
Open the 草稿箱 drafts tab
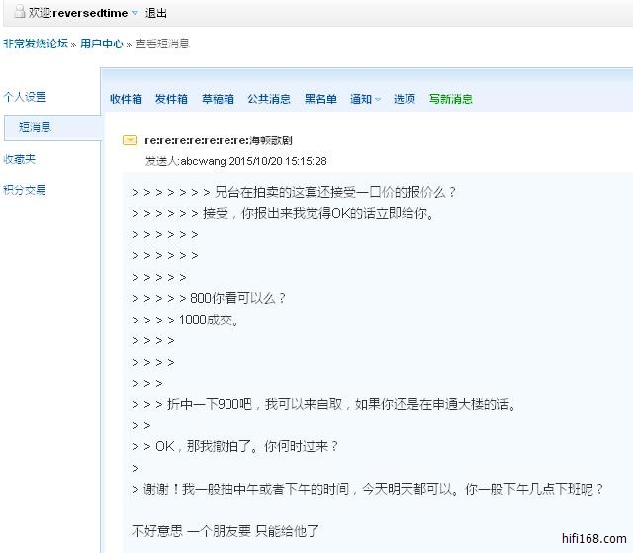click(x=218, y=99)
